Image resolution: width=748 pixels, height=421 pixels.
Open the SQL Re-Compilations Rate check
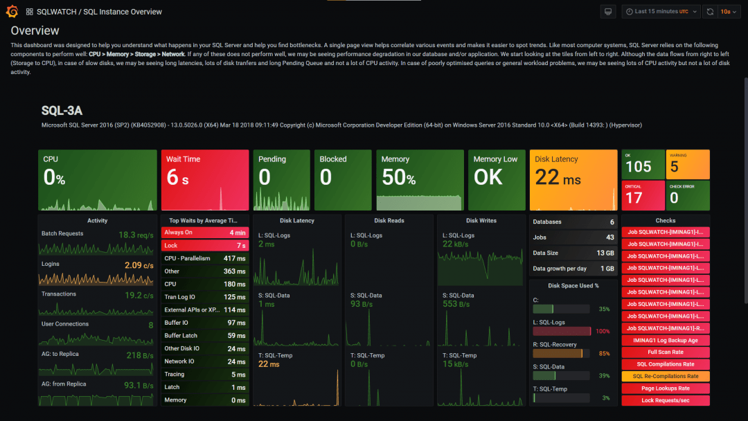point(665,376)
